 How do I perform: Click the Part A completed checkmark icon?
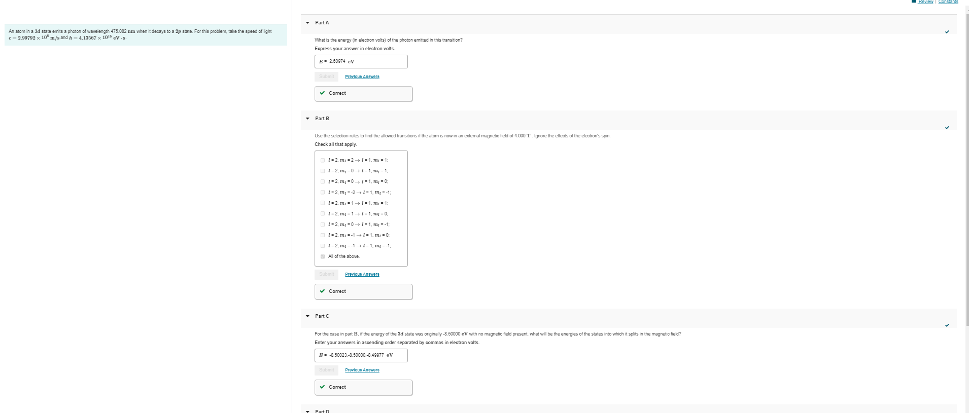(947, 32)
